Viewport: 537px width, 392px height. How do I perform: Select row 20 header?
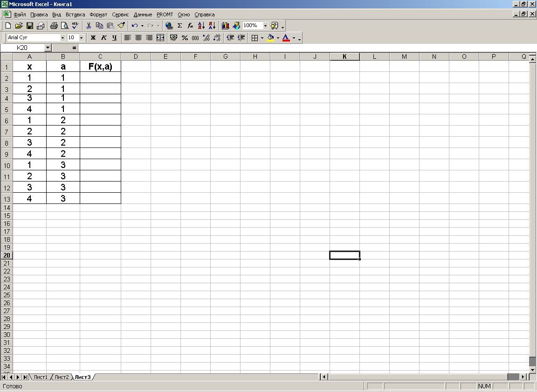7,255
